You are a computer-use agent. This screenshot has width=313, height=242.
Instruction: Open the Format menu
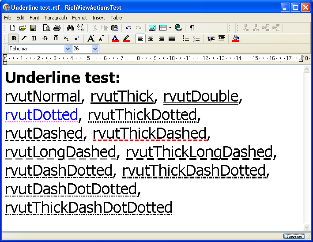click(79, 18)
